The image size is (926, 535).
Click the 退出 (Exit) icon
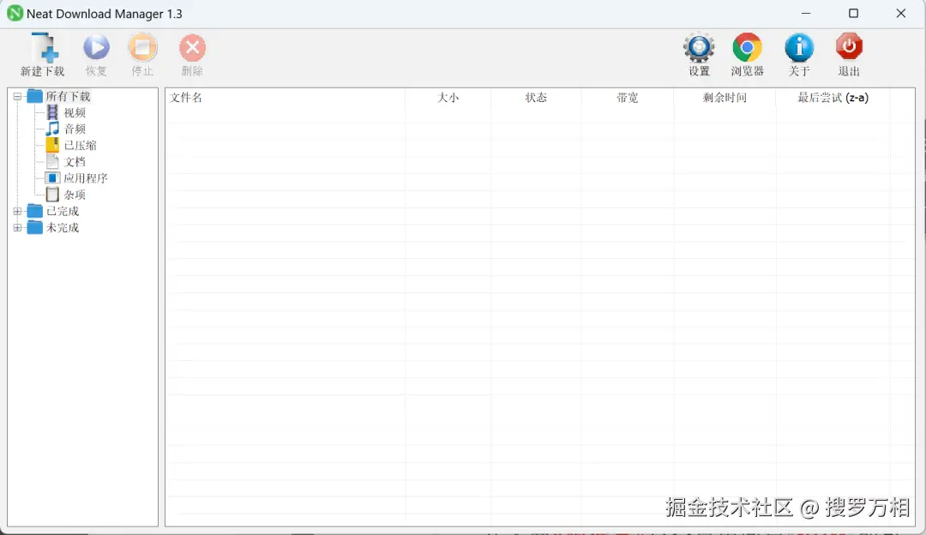pyautogui.click(x=848, y=51)
